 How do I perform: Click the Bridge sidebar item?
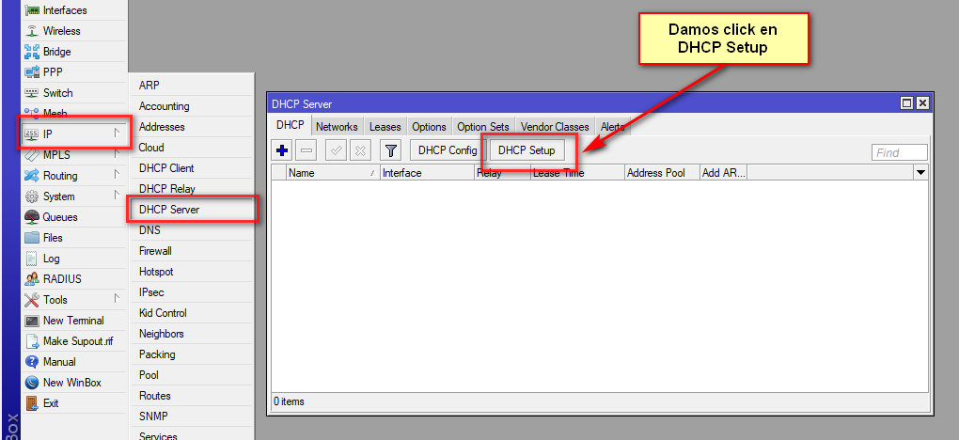pos(56,52)
